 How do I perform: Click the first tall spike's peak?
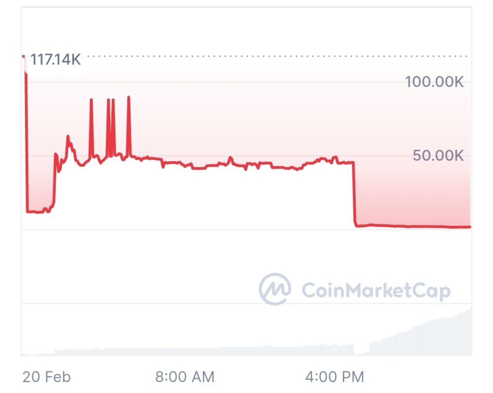[91, 100]
